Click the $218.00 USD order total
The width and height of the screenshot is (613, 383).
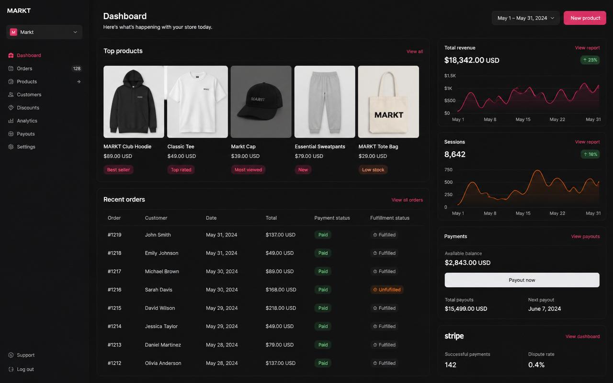tap(281, 308)
